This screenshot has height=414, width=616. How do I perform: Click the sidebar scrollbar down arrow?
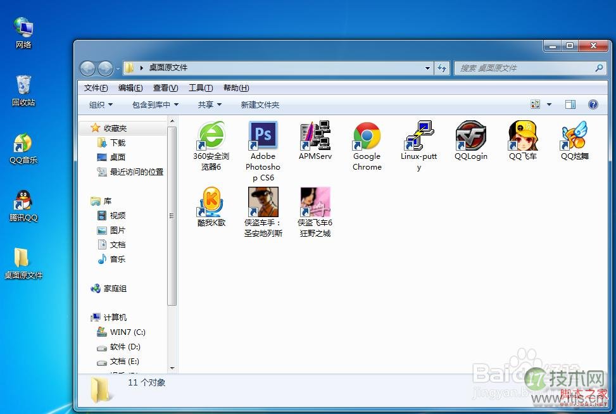(x=172, y=368)
